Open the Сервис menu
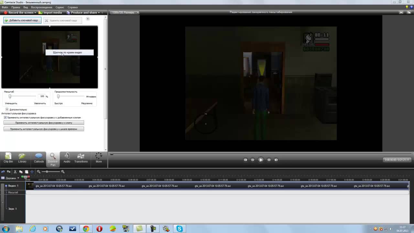The height and width of the screenshot is (233, 414). pyautogui.click(x=60, y=7)
